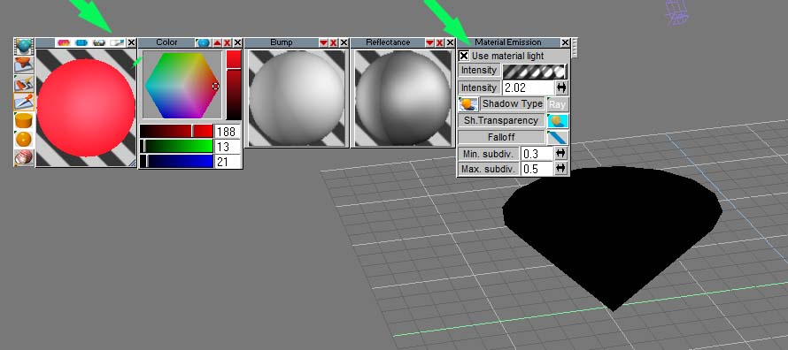Image resolution: width=788 pixels, height=350 pixels.
Task: Toggle Use material light checkbox
Action: pyautogui.click(x=464, y=56)
